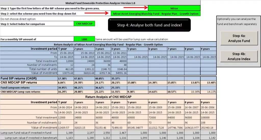Select the 'Return Analysis of CNX MIDCAP' header

[108, 97]
